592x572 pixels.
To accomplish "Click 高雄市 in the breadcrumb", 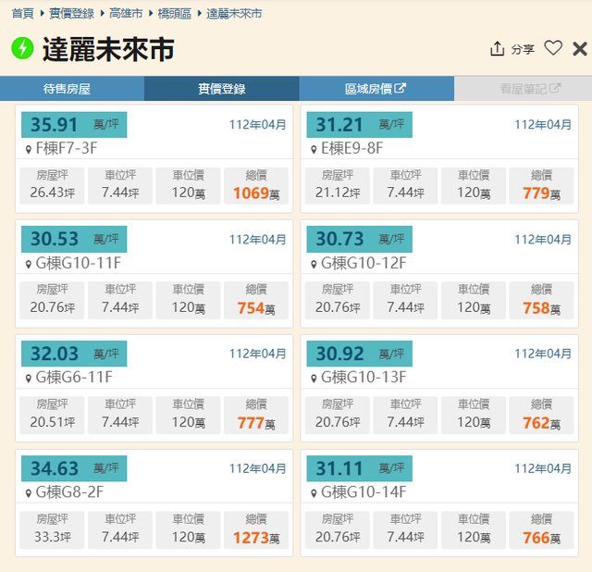I will 126,14.
